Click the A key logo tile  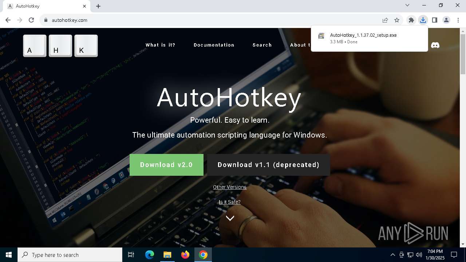(35, 46)
